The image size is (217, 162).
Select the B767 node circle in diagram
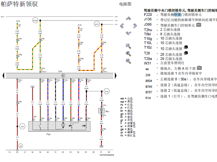[x=97, y=24]
